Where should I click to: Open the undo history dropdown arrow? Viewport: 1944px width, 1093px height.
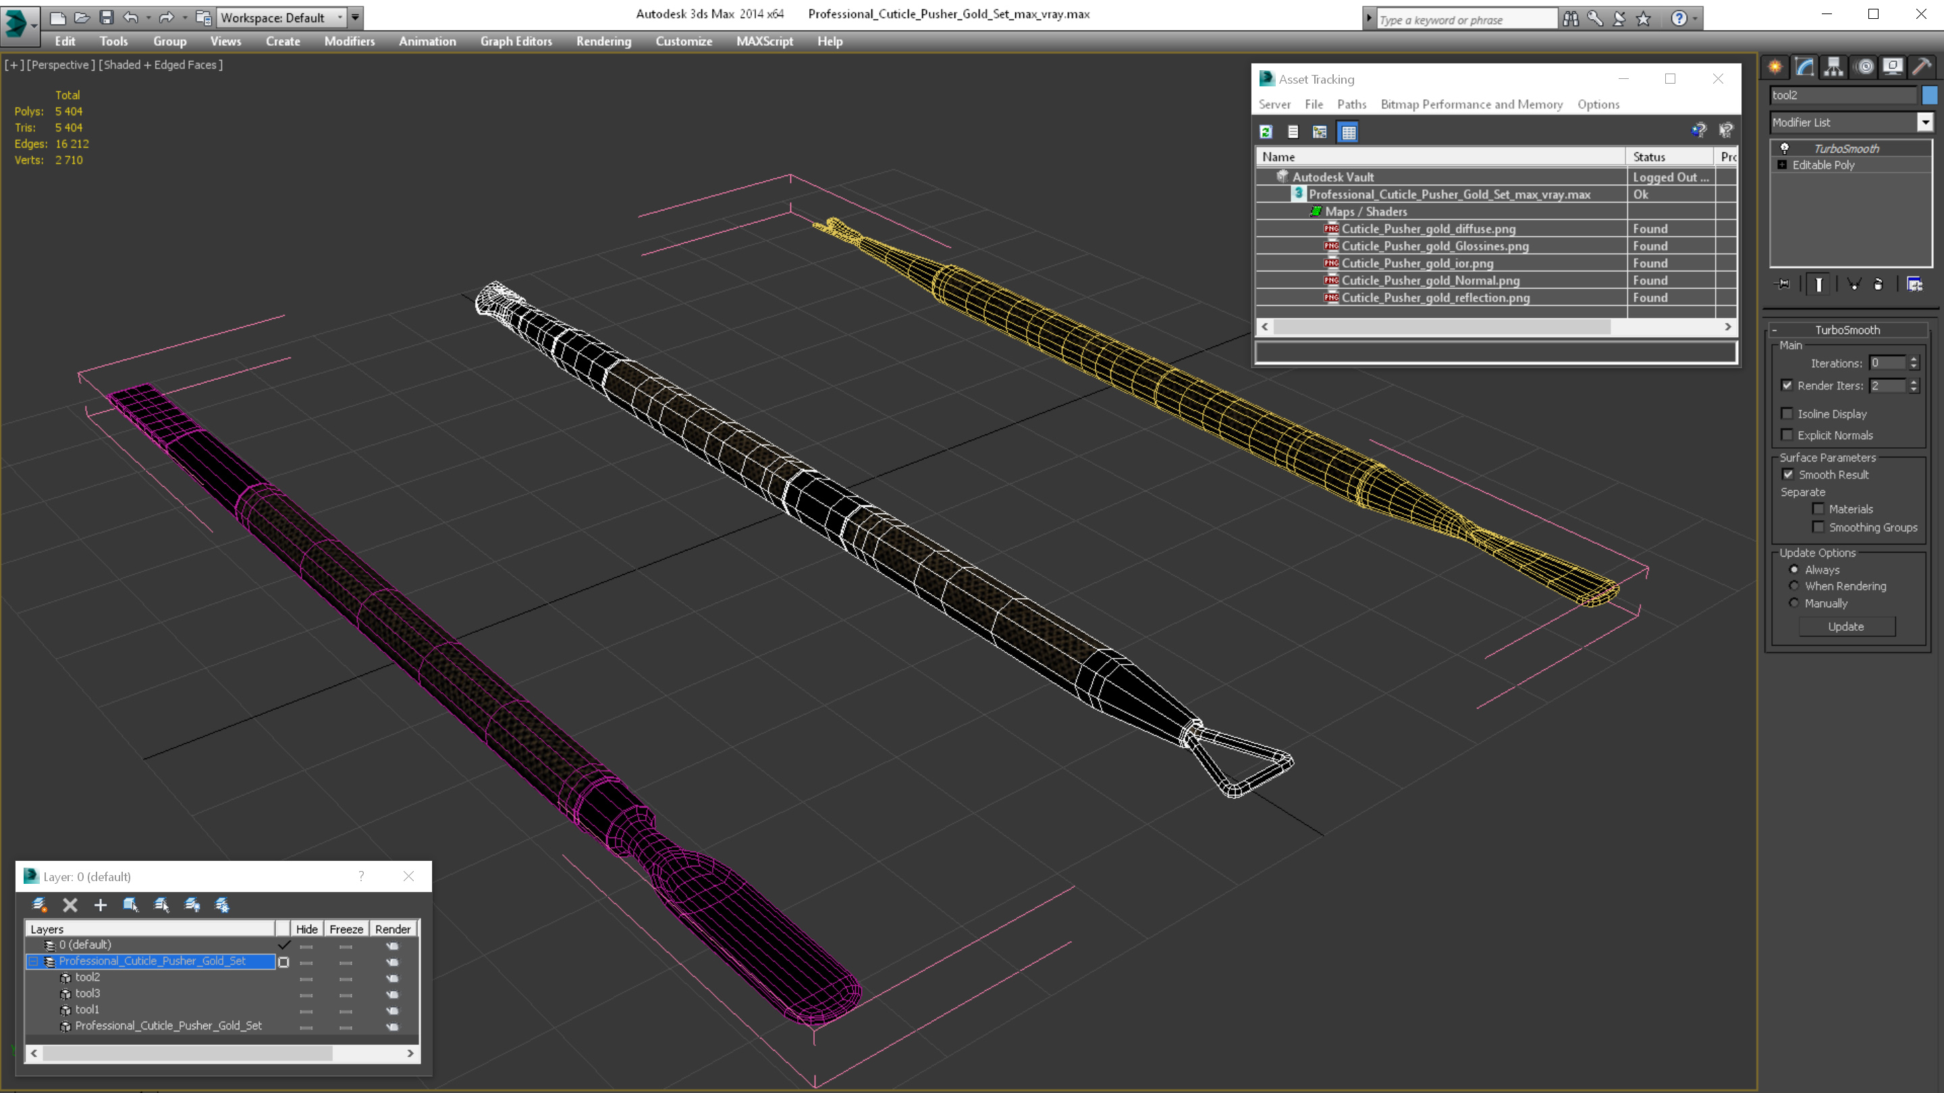click(148, 17)
